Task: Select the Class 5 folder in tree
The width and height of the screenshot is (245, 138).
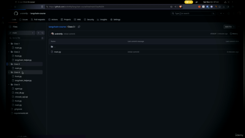Action: (17, 84)
